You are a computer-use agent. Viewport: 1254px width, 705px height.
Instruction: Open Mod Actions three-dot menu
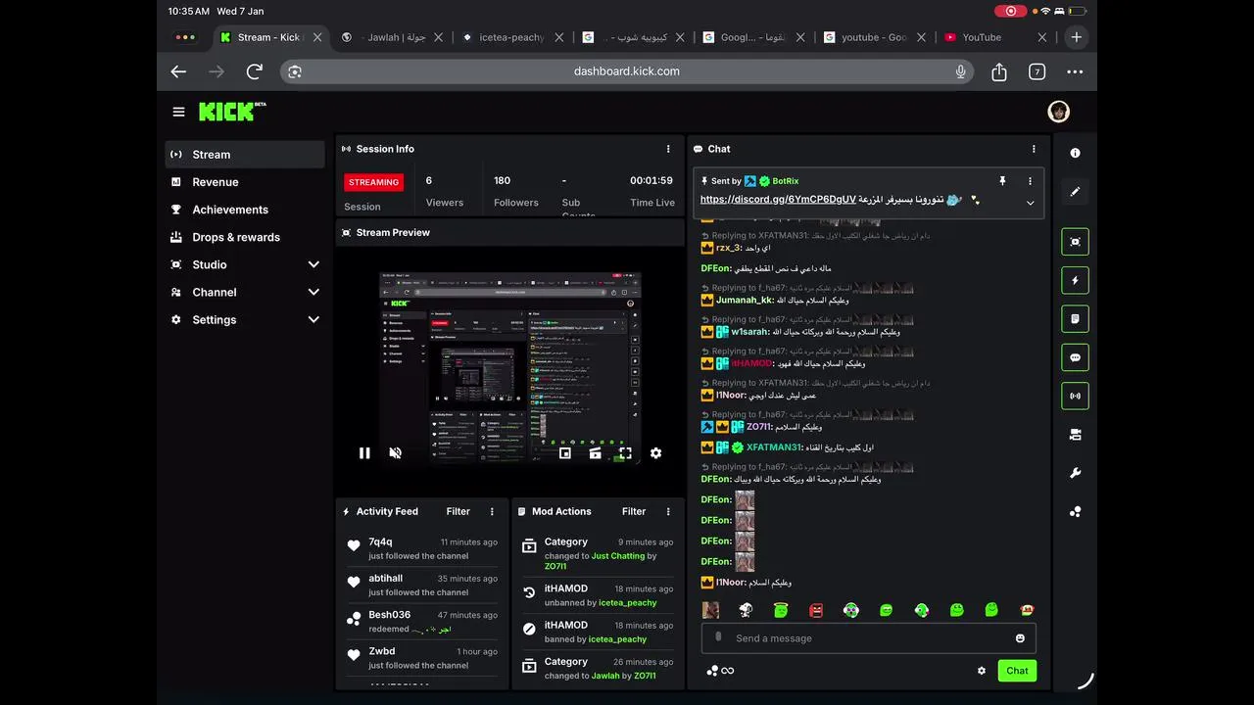click(x=668, y=511)
